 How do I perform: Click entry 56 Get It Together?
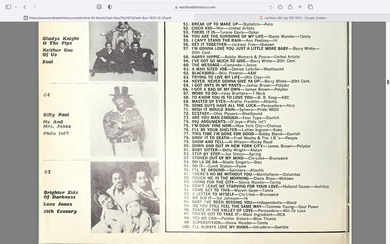[229, 44]
